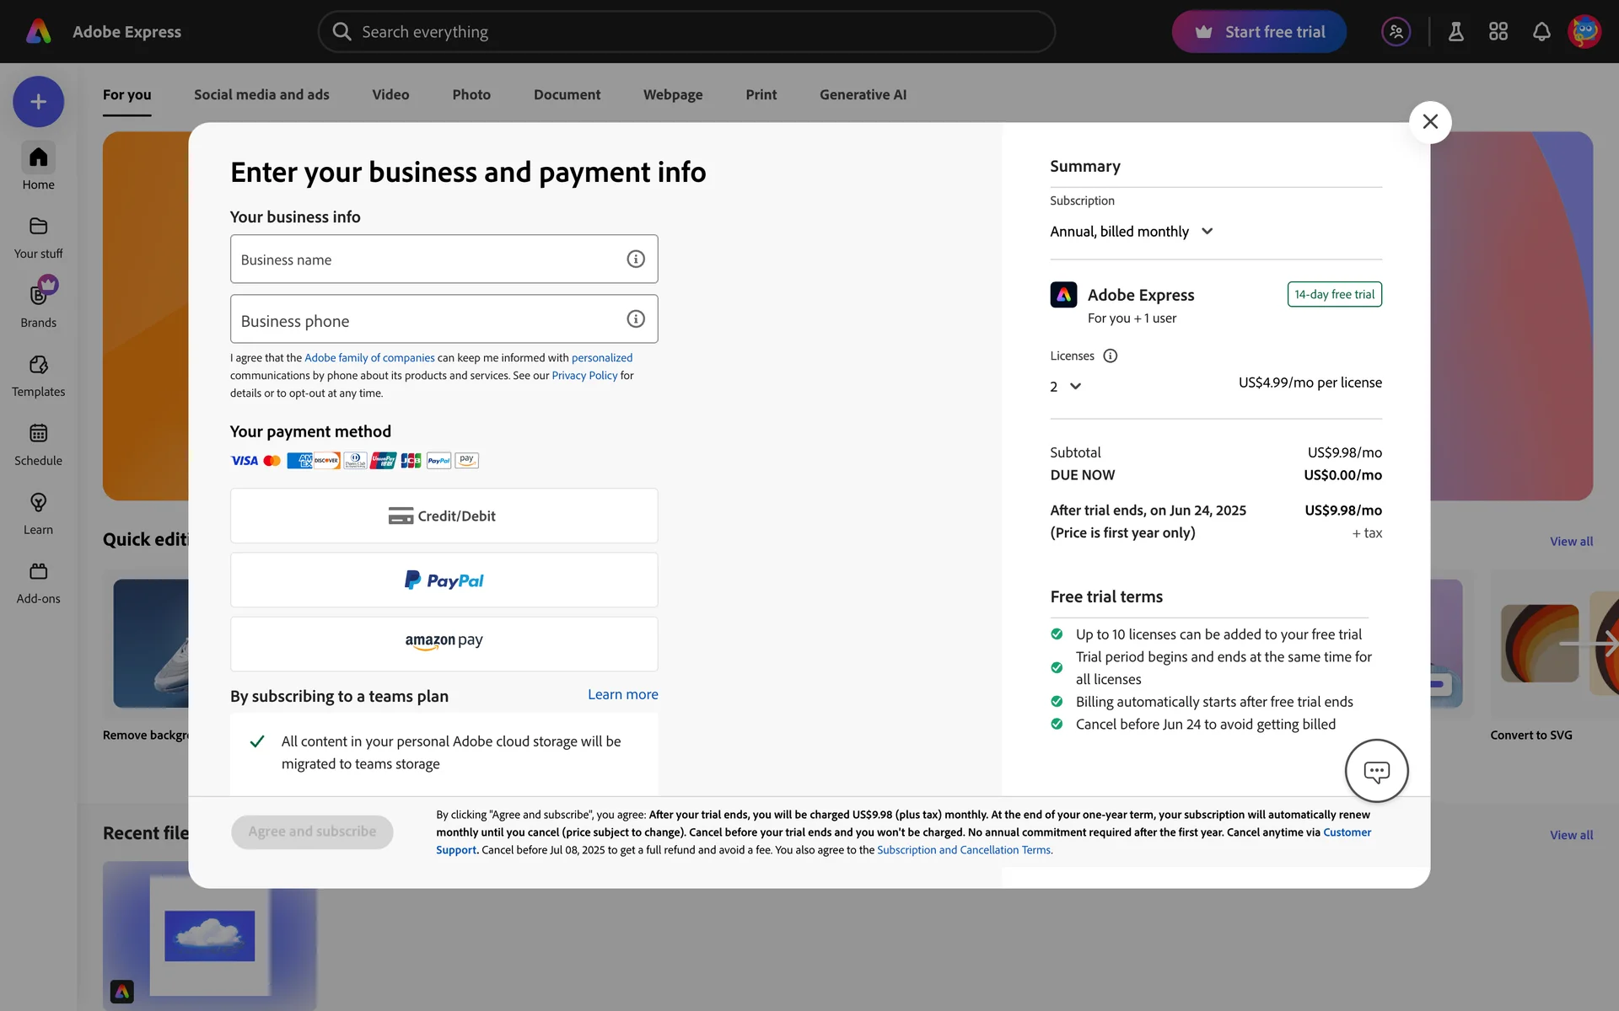Open the apps grid icon
This screenshot has width=1619, height=1011.
[x=1498, y=32]
